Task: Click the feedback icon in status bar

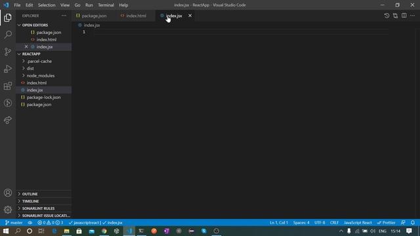Action: [403, 223]
